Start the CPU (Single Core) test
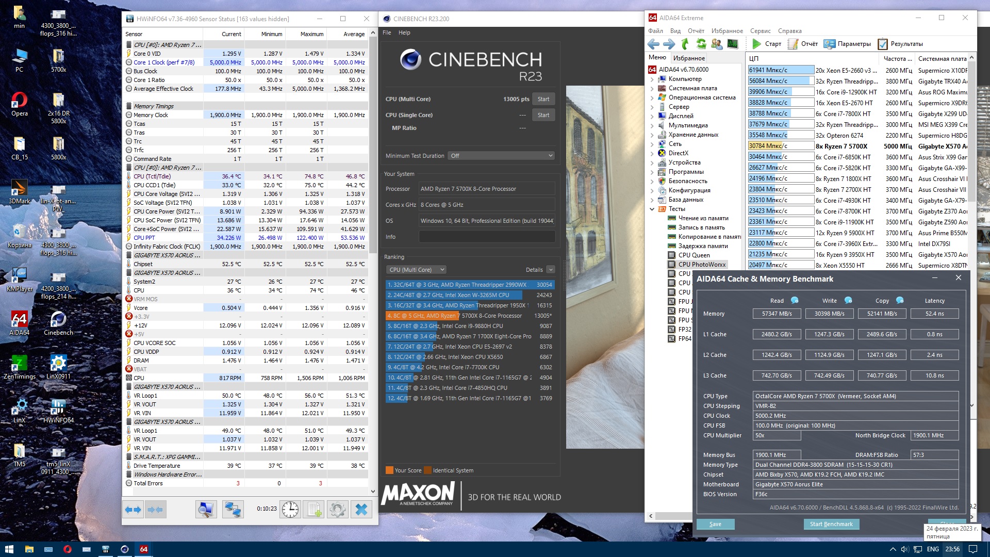This screenshot has width=990, height=557. point(543,115)
